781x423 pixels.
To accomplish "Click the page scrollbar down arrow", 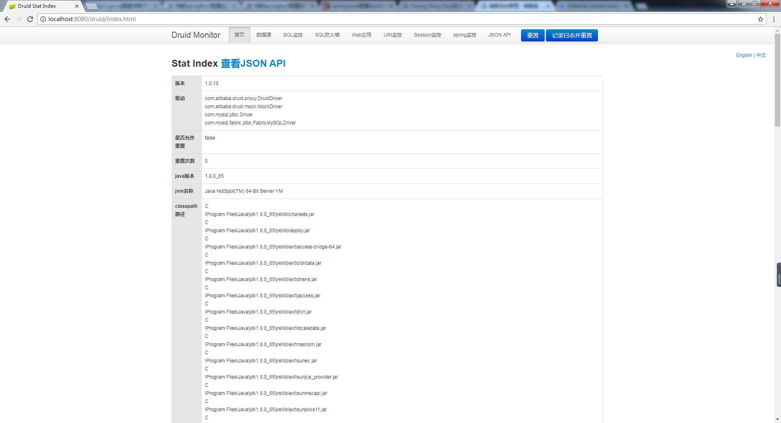I will [777, 419].
